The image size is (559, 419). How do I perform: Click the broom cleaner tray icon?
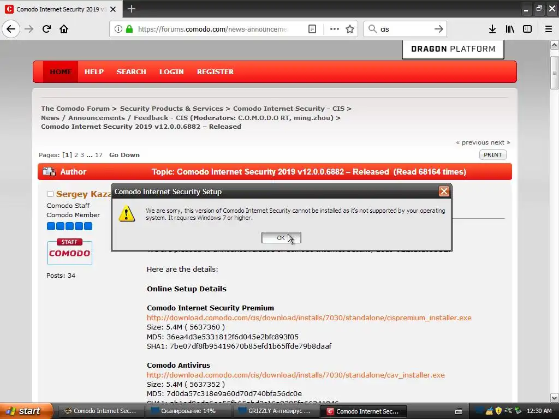(x=490, y=411)
